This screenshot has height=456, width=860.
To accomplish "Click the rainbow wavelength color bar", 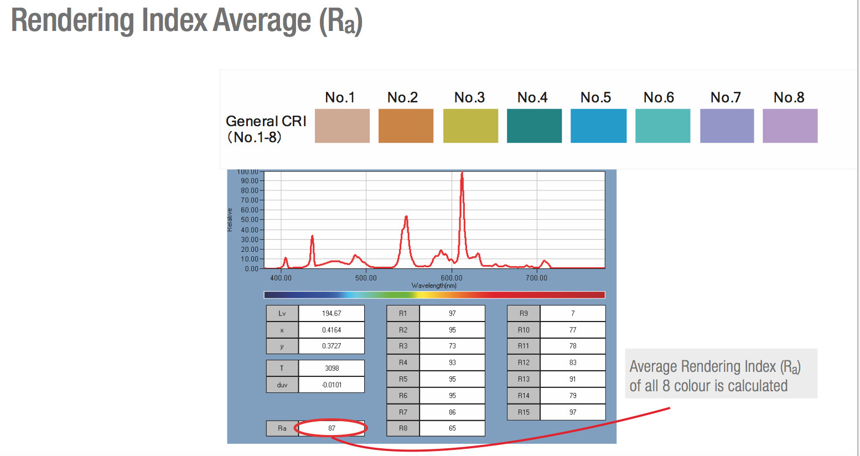I will [x=434, y=295].
